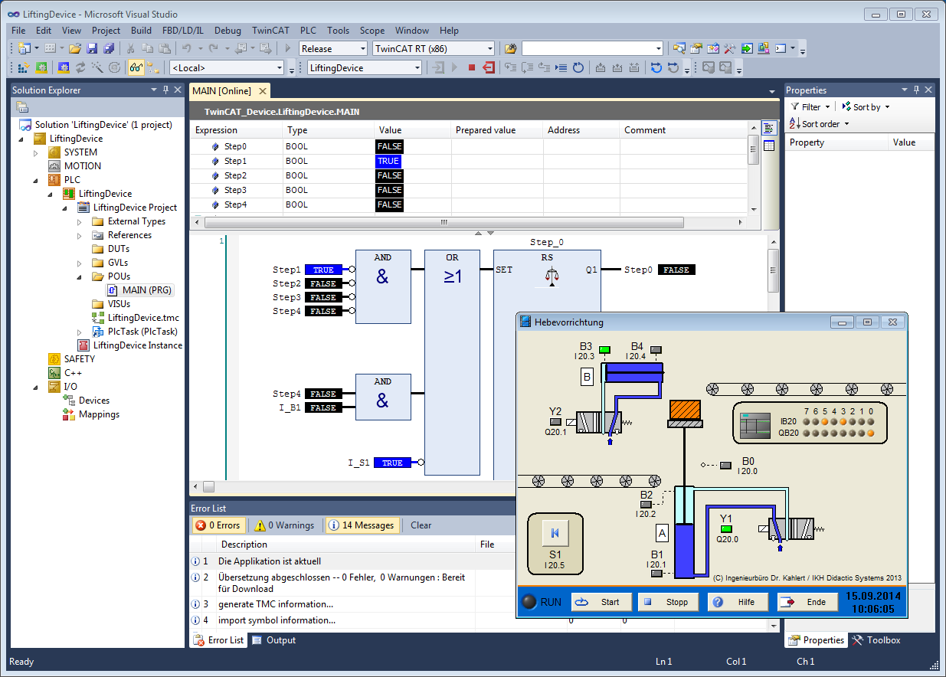
Task: Close the MAIN [Online] editor tab
Action: [261, 91]
